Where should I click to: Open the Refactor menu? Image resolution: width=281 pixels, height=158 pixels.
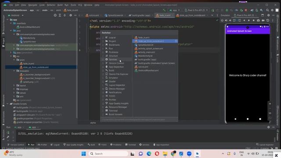click(x=51, y=5)
